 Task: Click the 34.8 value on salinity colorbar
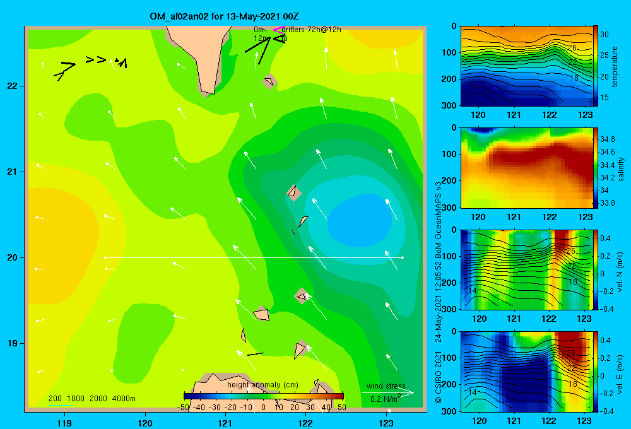(x=607, y=139)
